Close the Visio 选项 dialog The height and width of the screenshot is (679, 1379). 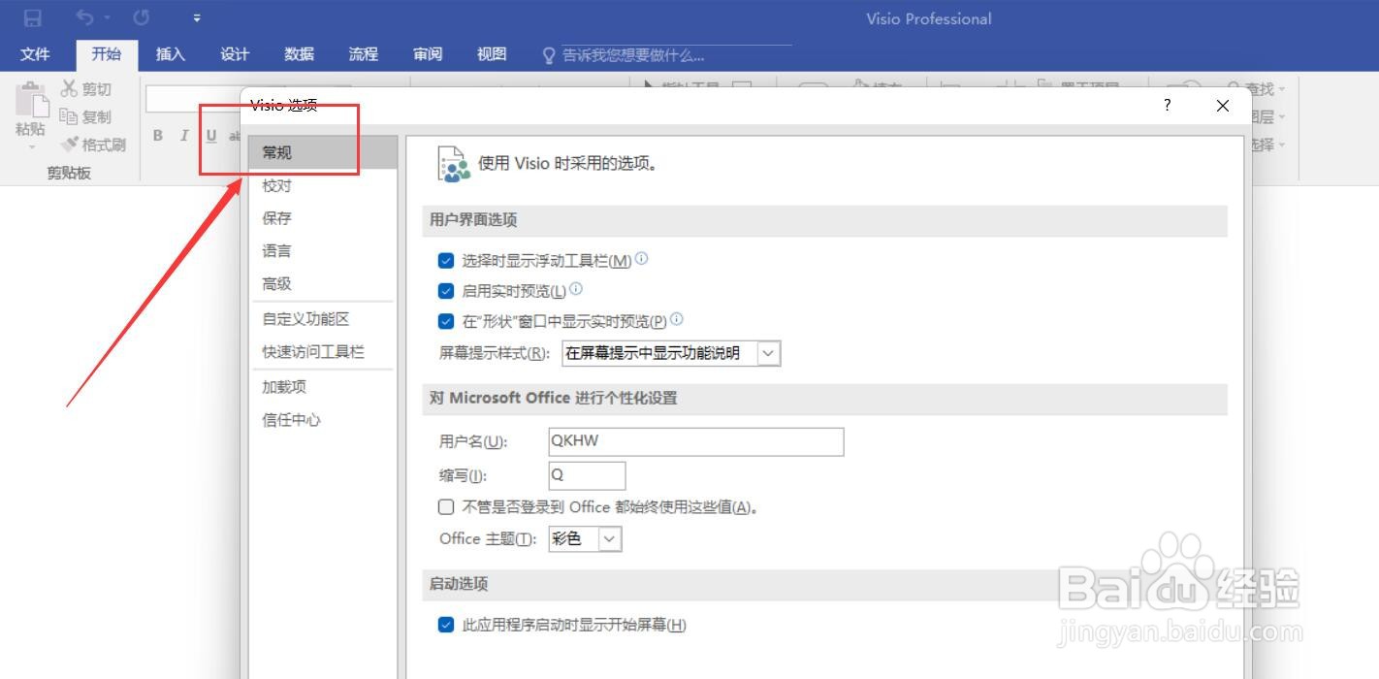coord(1223,105)
